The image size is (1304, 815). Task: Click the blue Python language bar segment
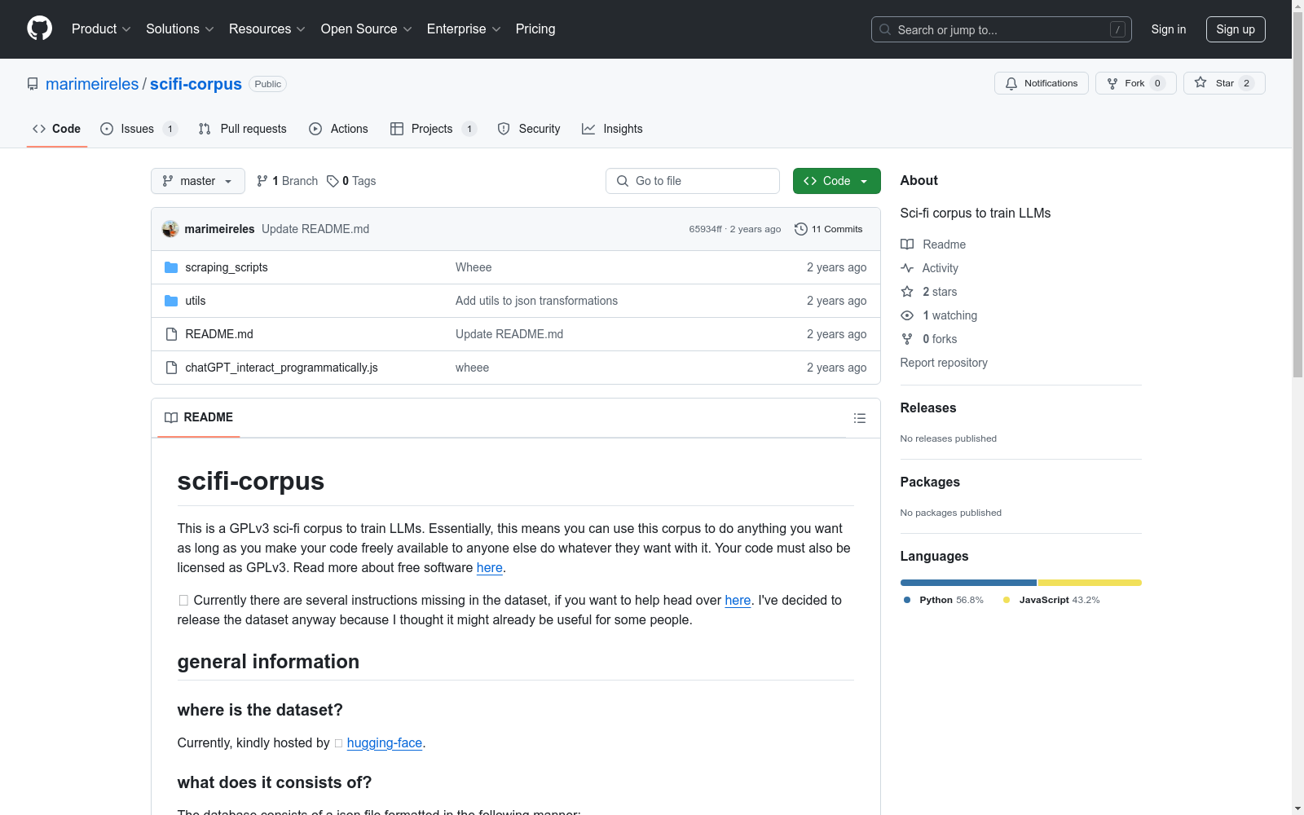pos(968,583)
